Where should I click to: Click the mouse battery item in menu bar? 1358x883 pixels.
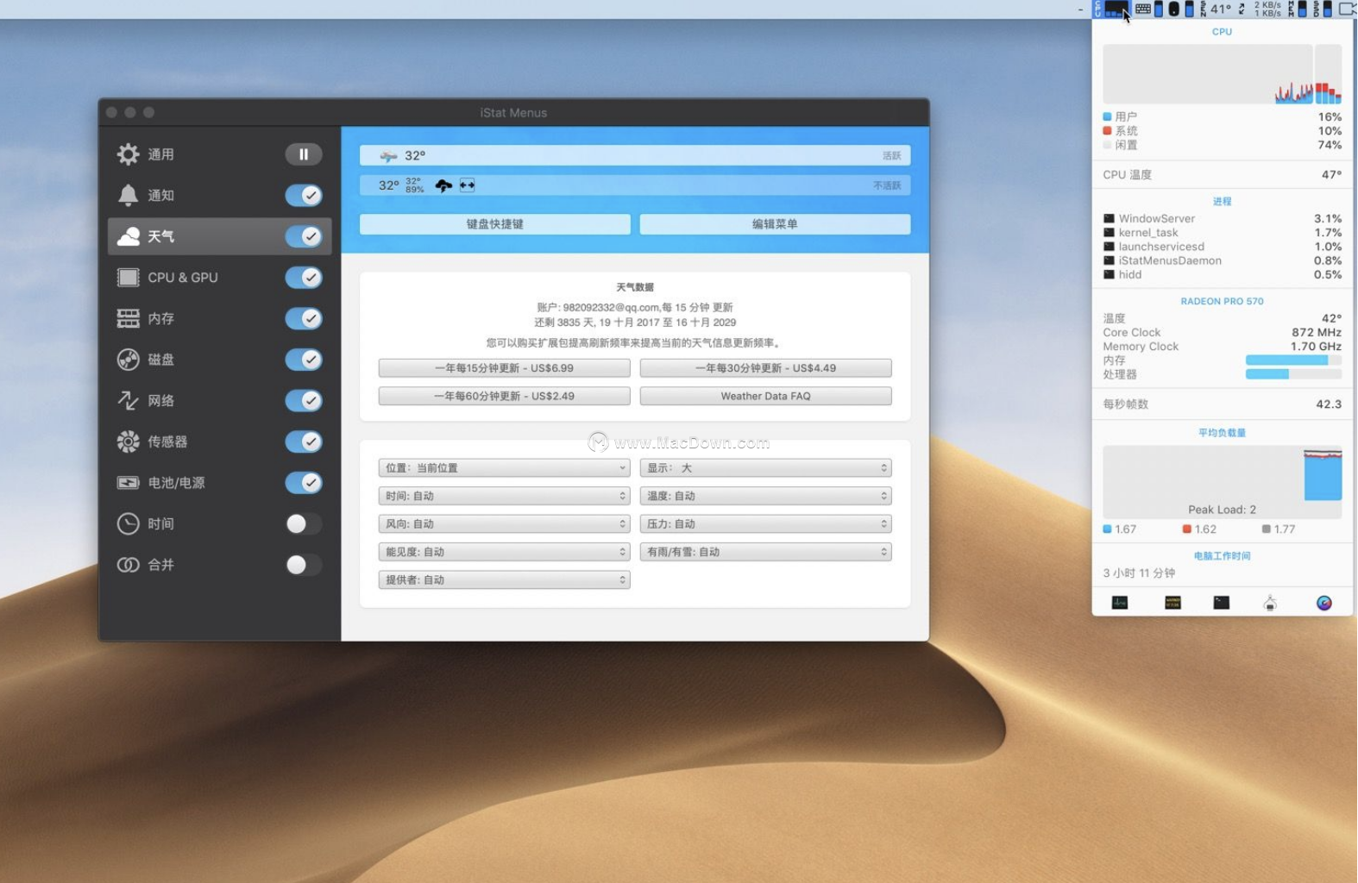(x=1181, y=9)
